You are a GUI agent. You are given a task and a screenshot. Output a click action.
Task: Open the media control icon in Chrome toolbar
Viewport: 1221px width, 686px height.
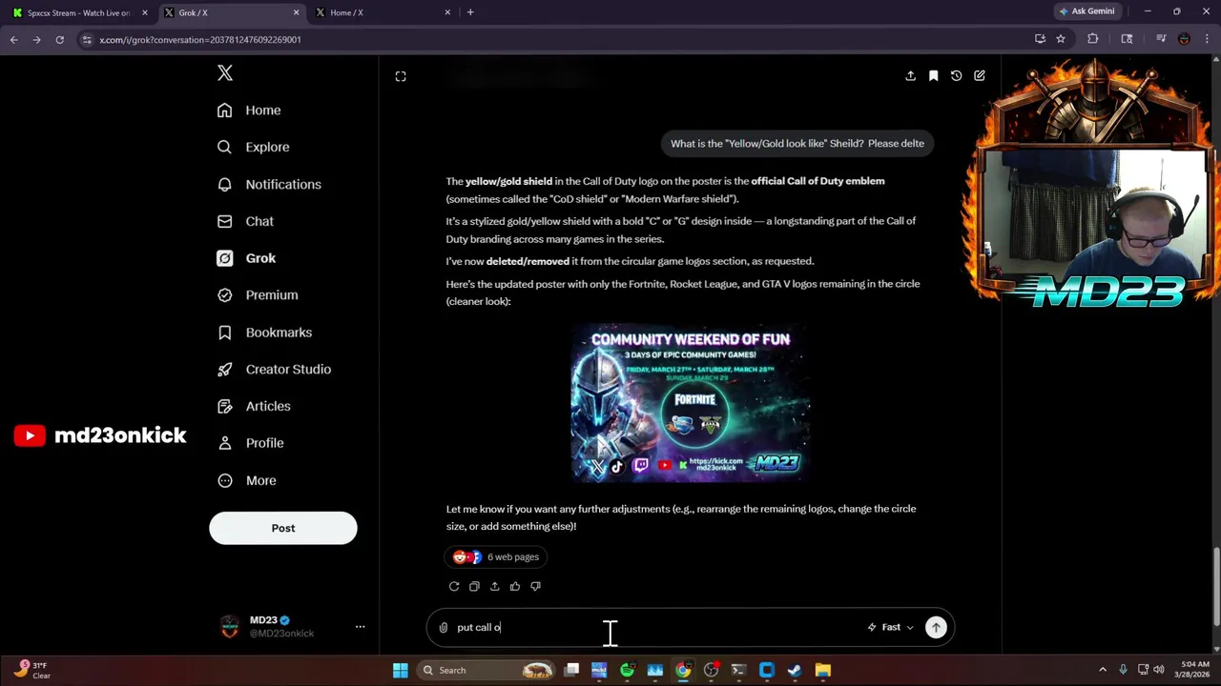(1161, 39)
